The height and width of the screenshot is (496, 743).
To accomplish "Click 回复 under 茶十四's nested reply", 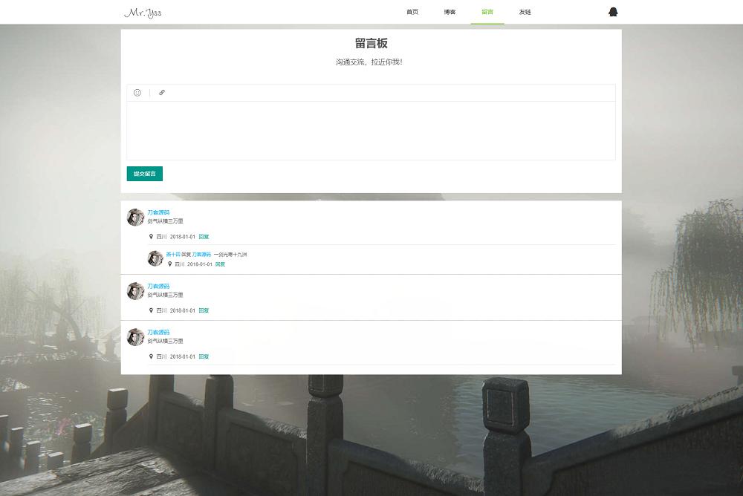I will click(x=220, y=264).
